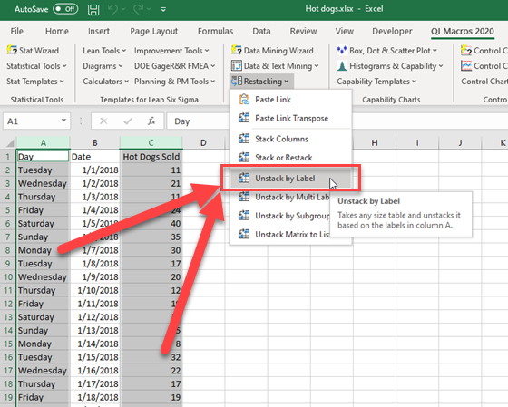
Task: Click the Enter checkmark formula icon
Action: [x=128, y=121]
